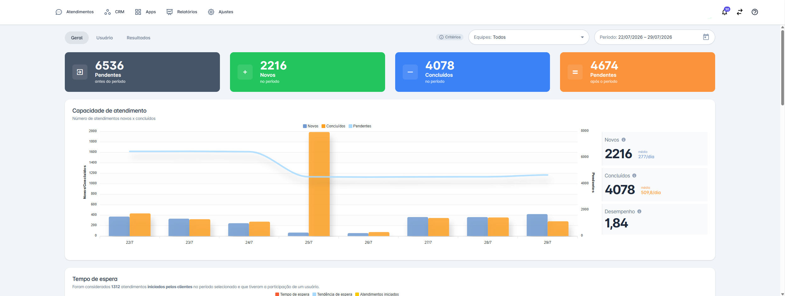Click the Critérios button
This screenshot has width=785, height=296.
coord(450,37)
